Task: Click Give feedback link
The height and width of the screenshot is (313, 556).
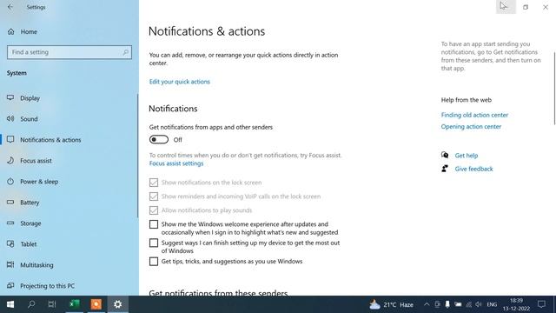Action: pos(473,169)
